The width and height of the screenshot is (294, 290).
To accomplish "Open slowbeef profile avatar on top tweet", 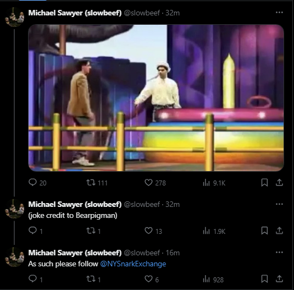I will (15, 17).
